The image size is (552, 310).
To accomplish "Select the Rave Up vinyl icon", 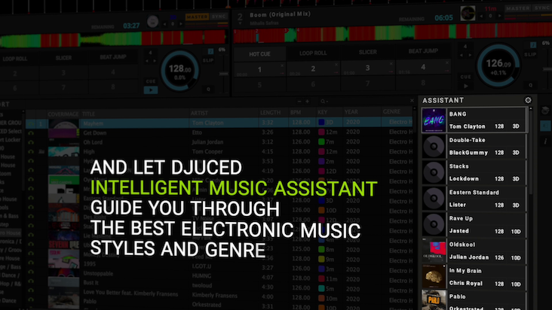I will point(434,224).
